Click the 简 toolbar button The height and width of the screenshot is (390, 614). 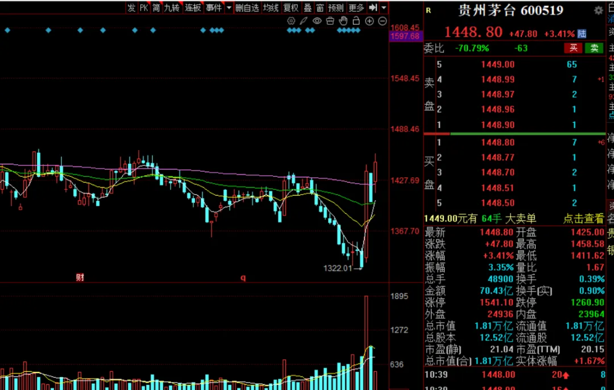156,7
